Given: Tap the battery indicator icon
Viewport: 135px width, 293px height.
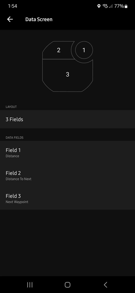Looking at the screenshot, I should pyautogui.click(x=126, y=6).
